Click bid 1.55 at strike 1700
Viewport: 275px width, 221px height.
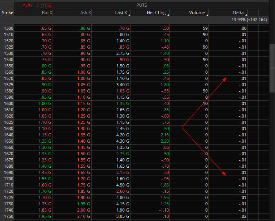click(x=43, y=179)
